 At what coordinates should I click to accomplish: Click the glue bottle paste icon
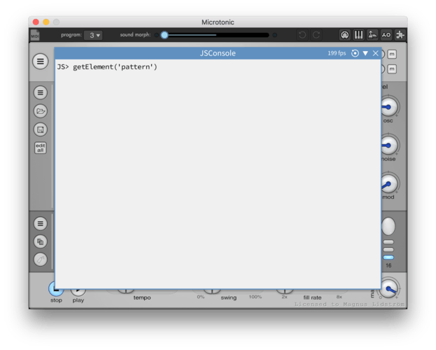click(41, 260)
